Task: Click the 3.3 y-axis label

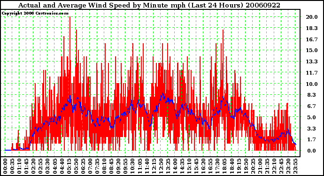Action: click(x=312, y=129)
